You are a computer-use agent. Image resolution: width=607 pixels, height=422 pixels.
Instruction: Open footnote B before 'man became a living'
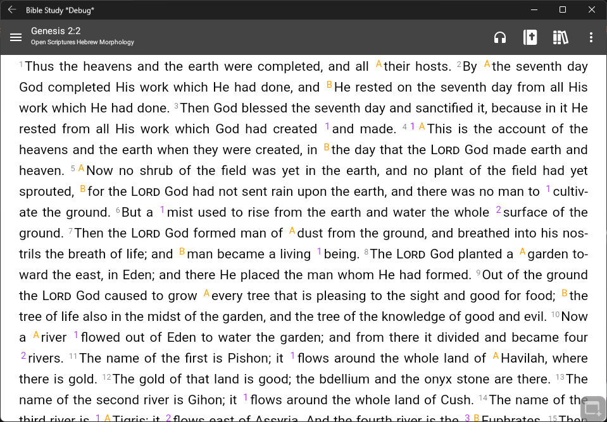pos(182,251)
